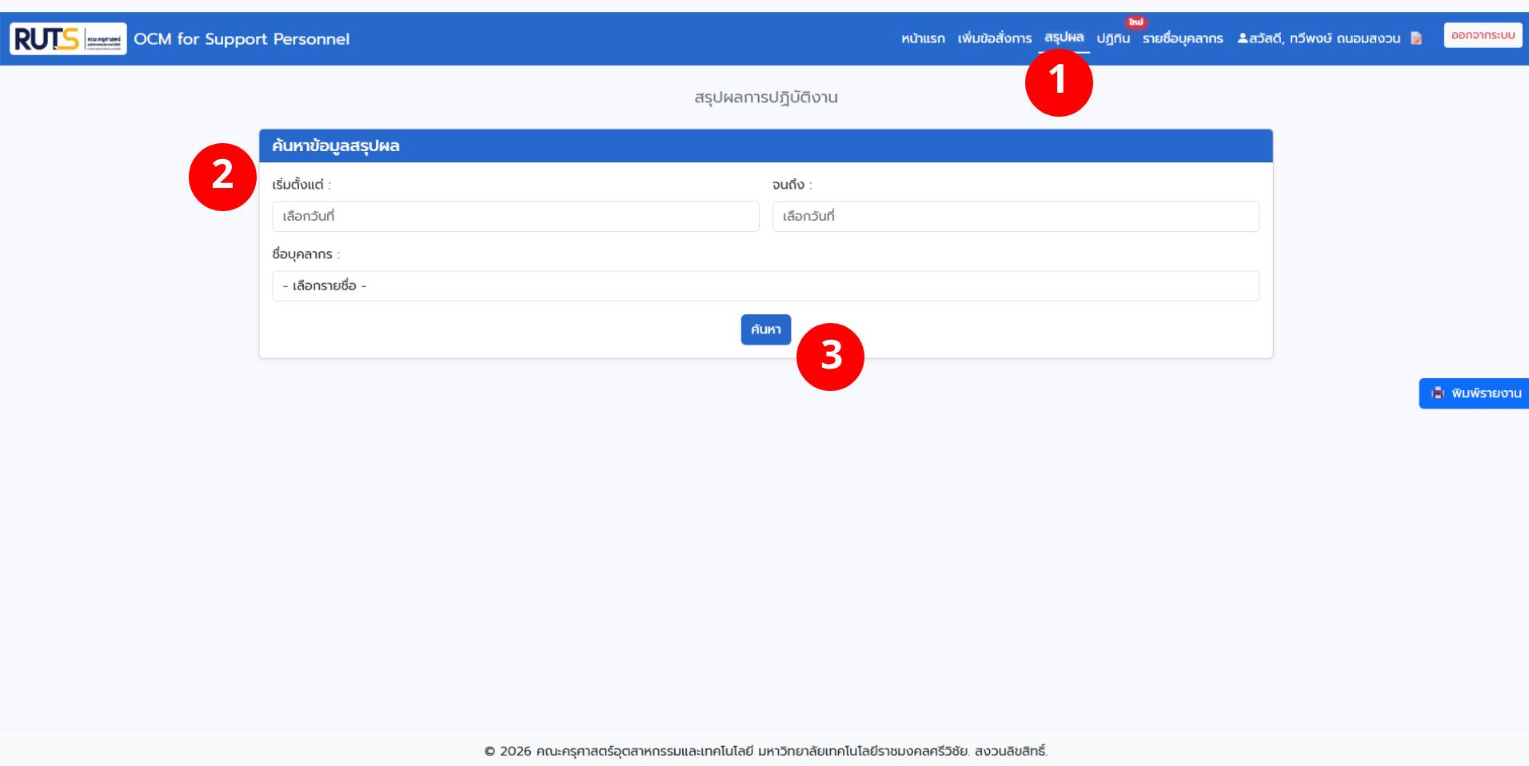Click the OCM for Support Personnel title

click(x=242, y=38)
